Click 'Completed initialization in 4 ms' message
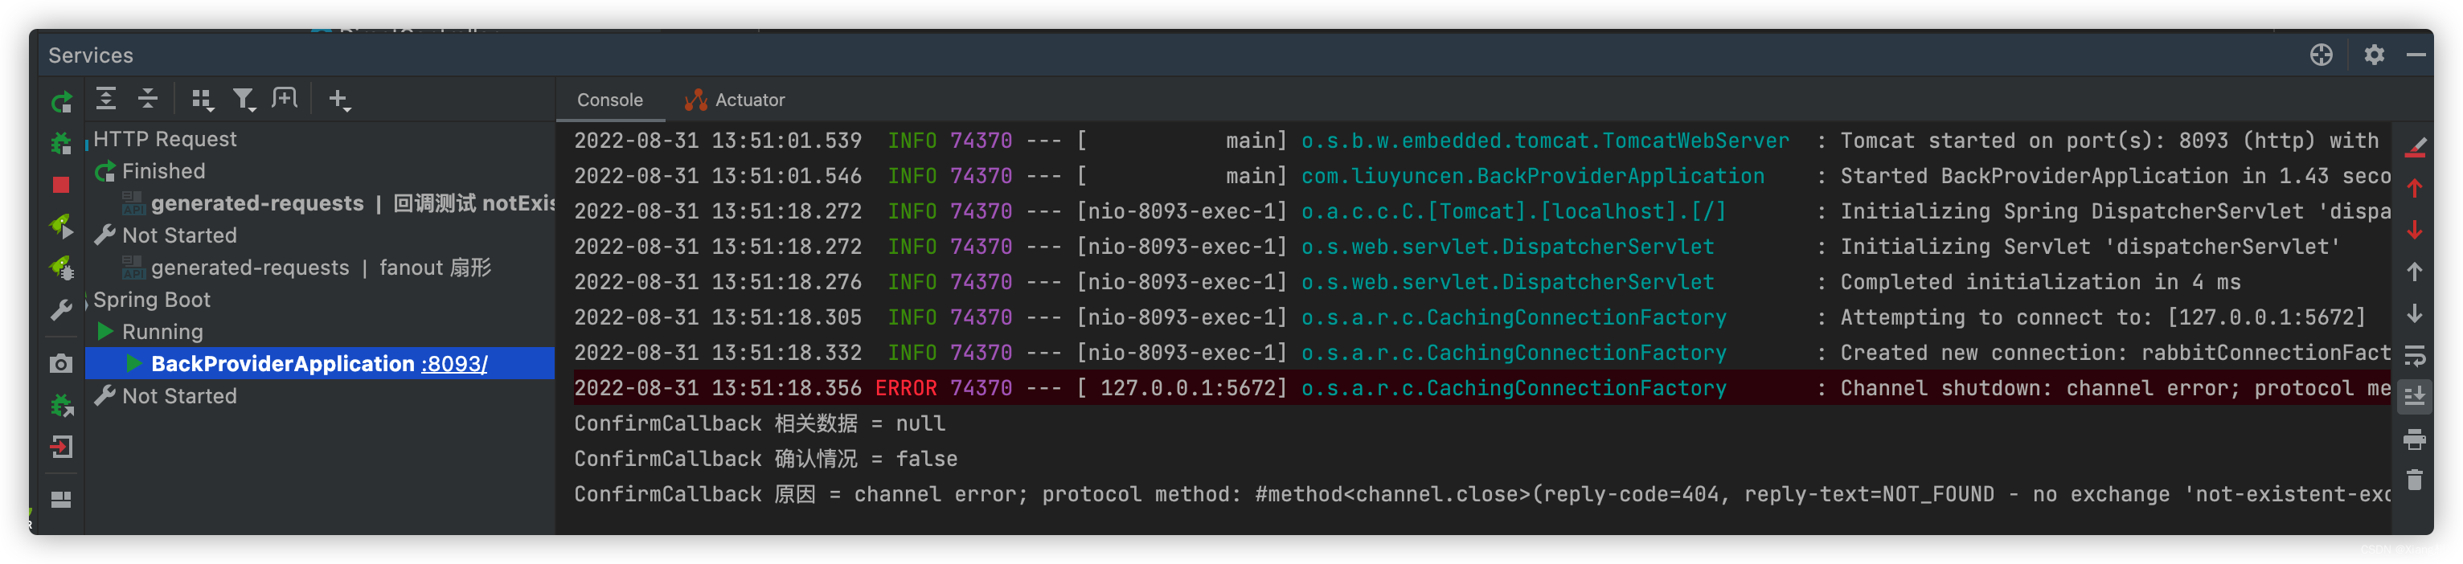This screenshot has height=564, width=2463. click(x=2039, y=283)
